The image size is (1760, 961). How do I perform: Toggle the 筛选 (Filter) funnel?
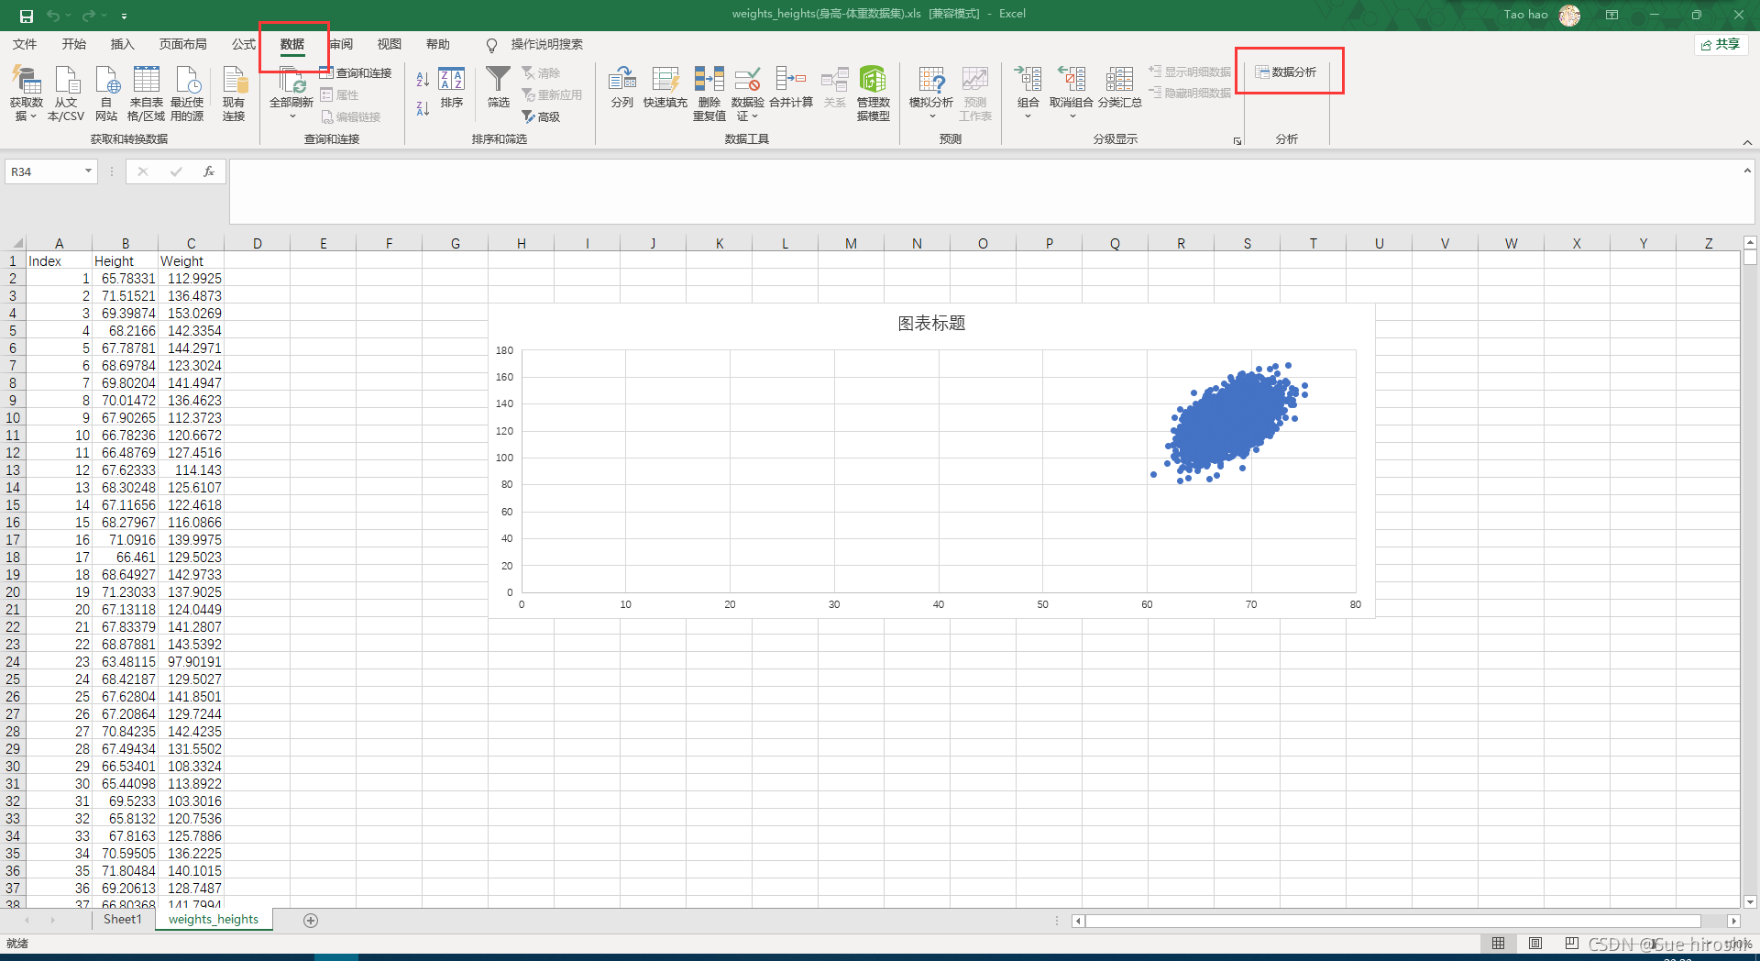click(498, 88)
